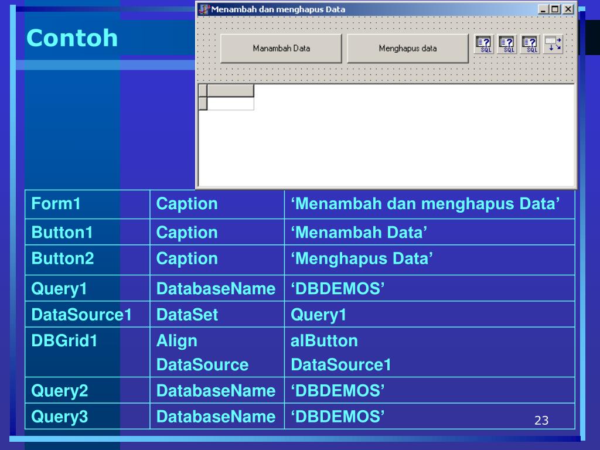The height and width of the screenshot is (450, 600).
Task: Click 'DatabaseName' in the Query1 row
Action: click(216, 288)
